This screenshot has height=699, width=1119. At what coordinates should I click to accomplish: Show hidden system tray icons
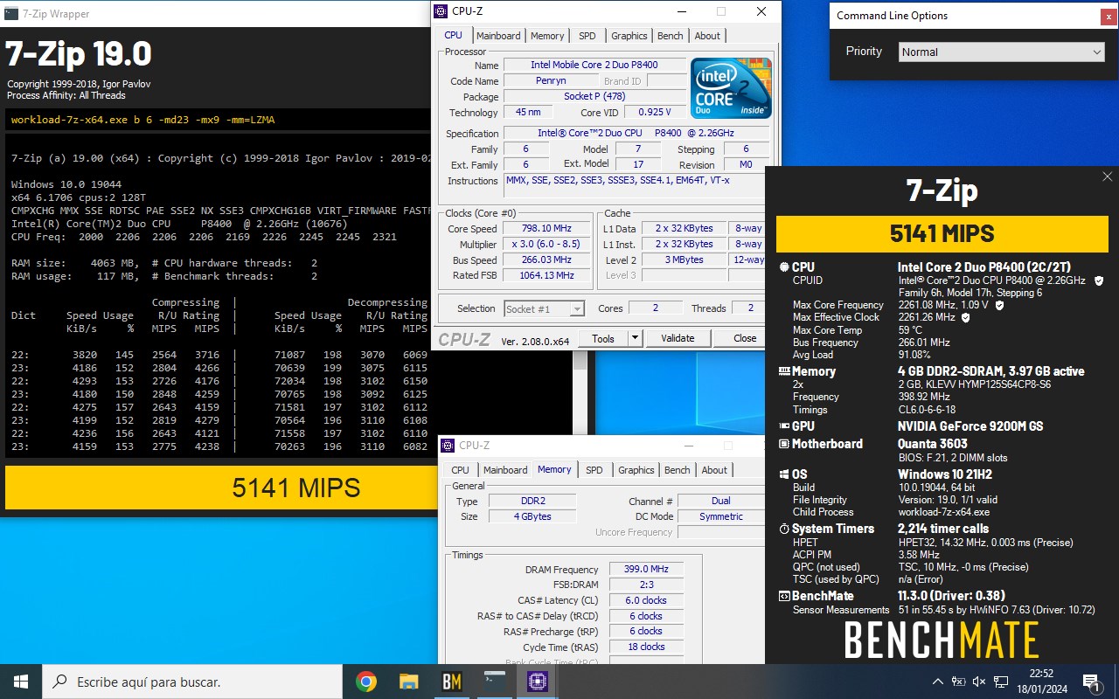pyautogui.click(x=938, y=682)
